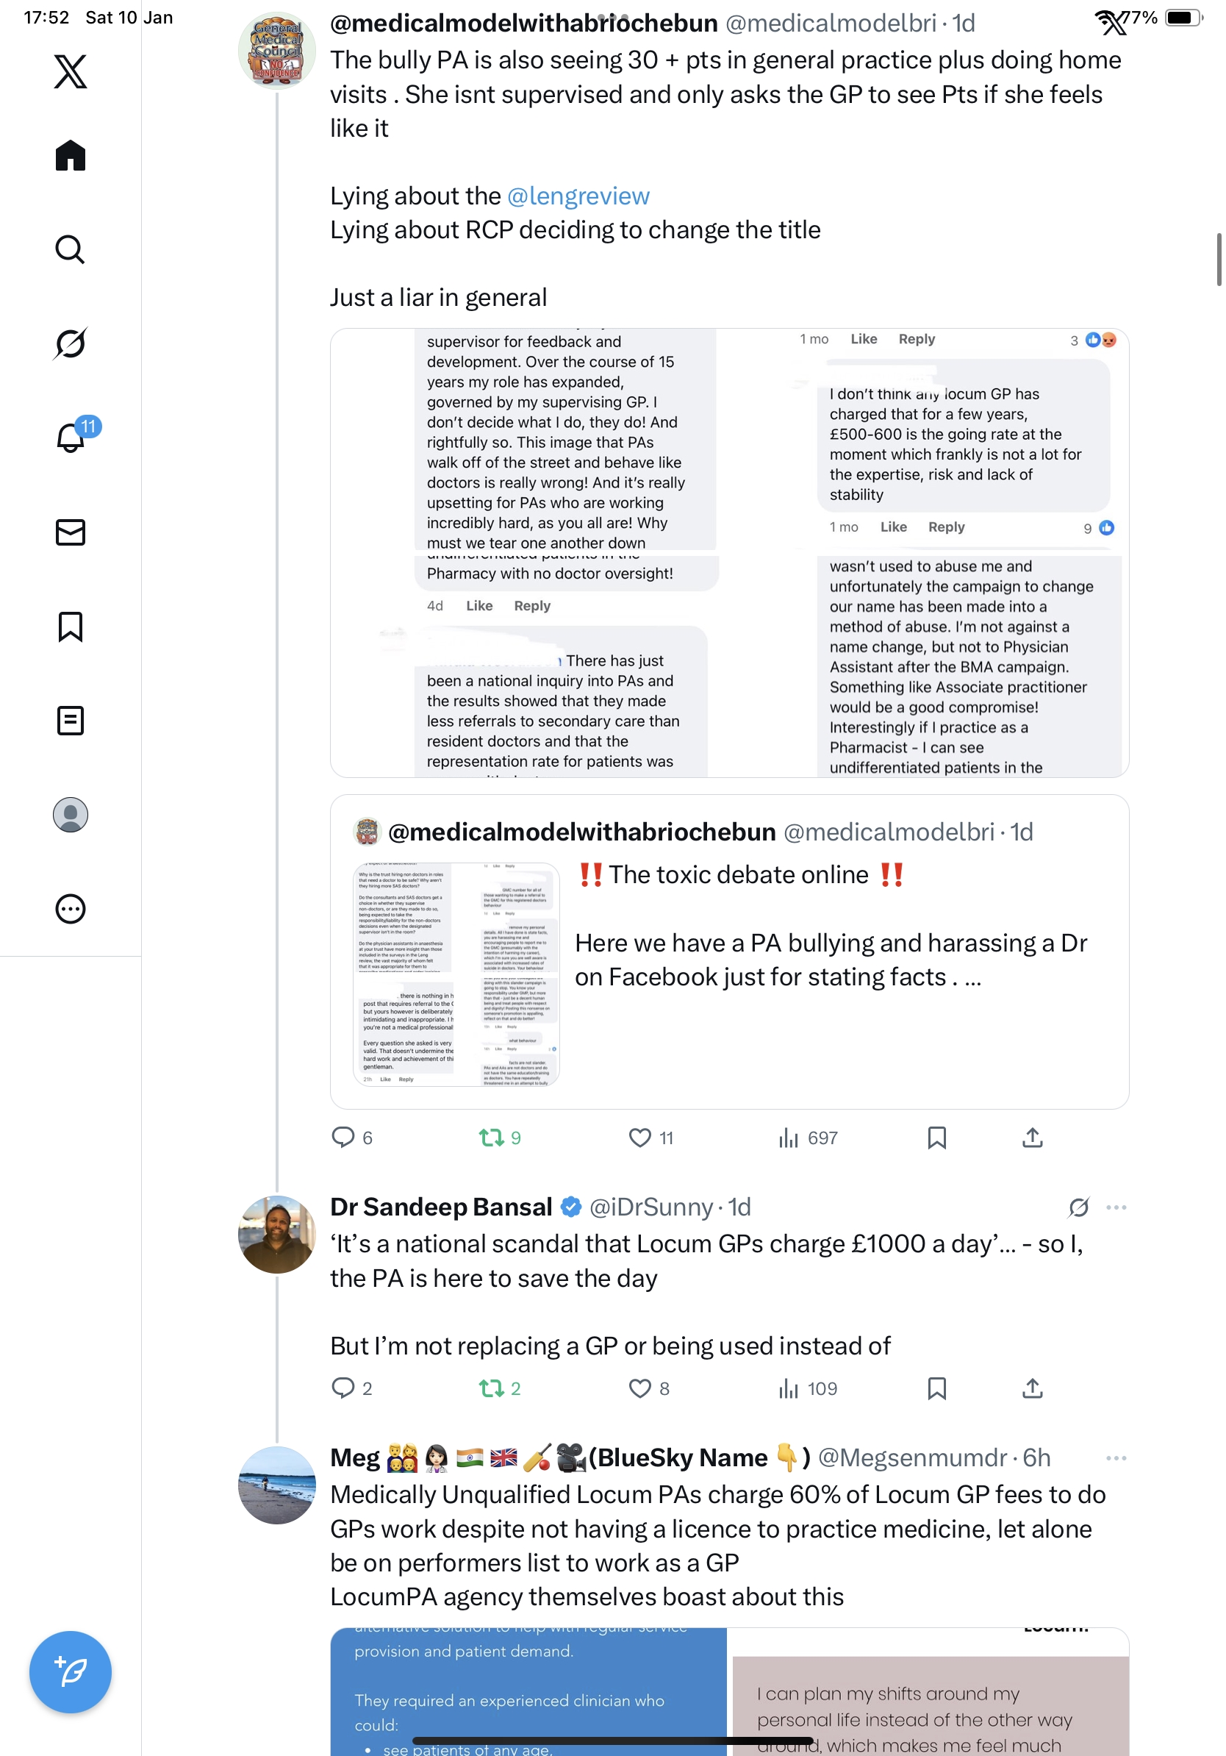Image resolution: width=1226 pixels, height=1756 pixels.
Task: Expand the More circle menu in the sidebar
Action: point(71,909)
